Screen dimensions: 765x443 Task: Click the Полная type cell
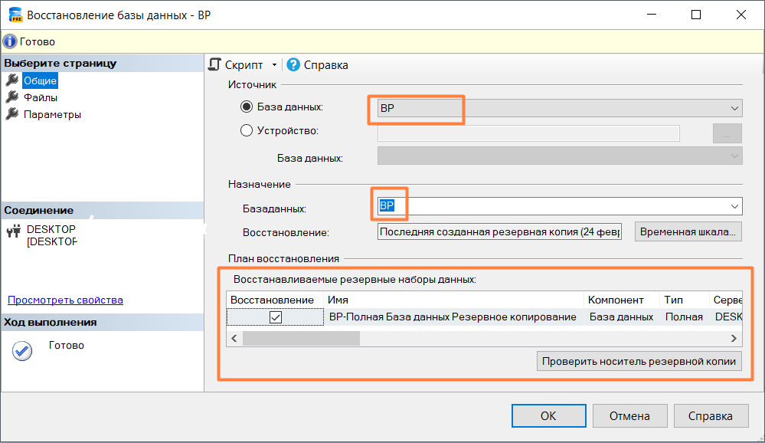click(x=685, y=317)
